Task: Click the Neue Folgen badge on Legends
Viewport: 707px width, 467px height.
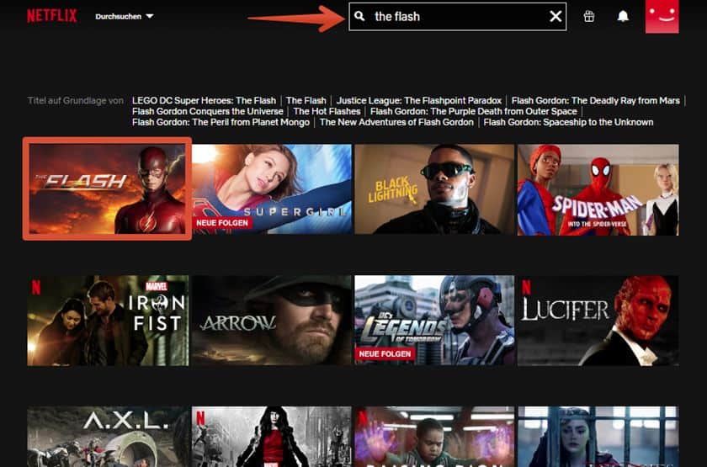Action: tap(385, 354)
